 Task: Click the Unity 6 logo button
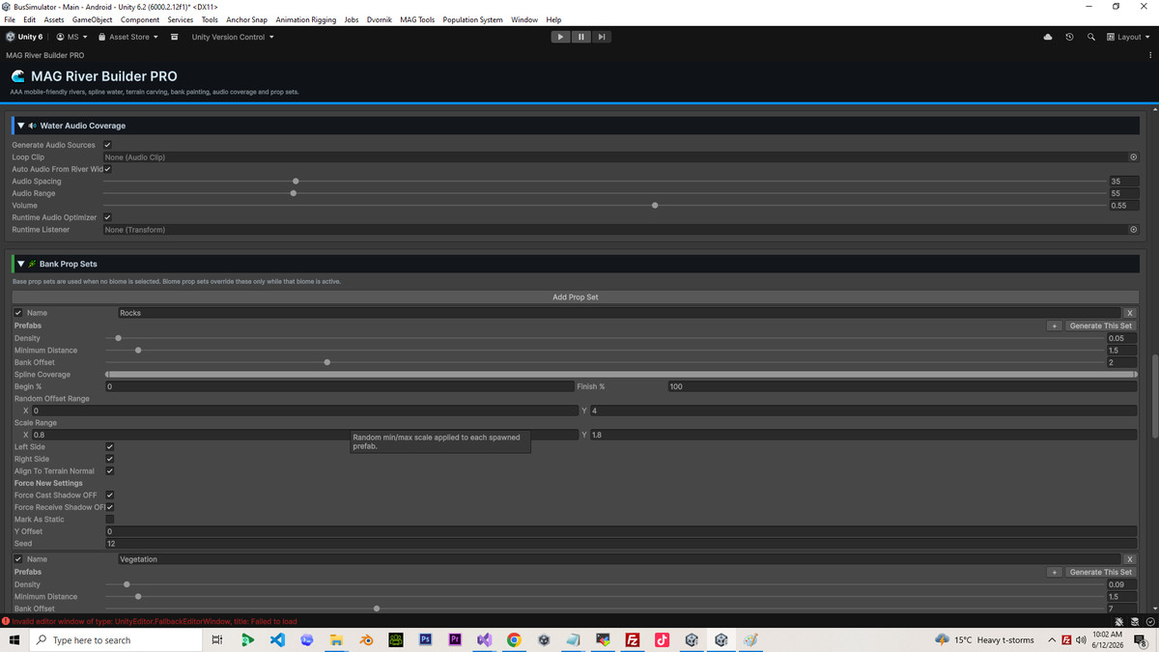[24, 37]
